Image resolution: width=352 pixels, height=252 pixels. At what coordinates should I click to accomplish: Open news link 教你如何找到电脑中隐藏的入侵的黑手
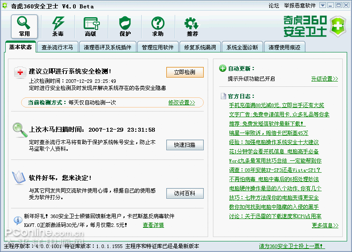coord(274,207)
